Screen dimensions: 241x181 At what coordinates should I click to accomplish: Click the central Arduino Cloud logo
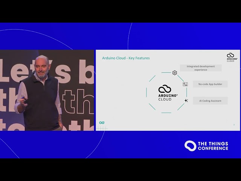click(168, 93)
